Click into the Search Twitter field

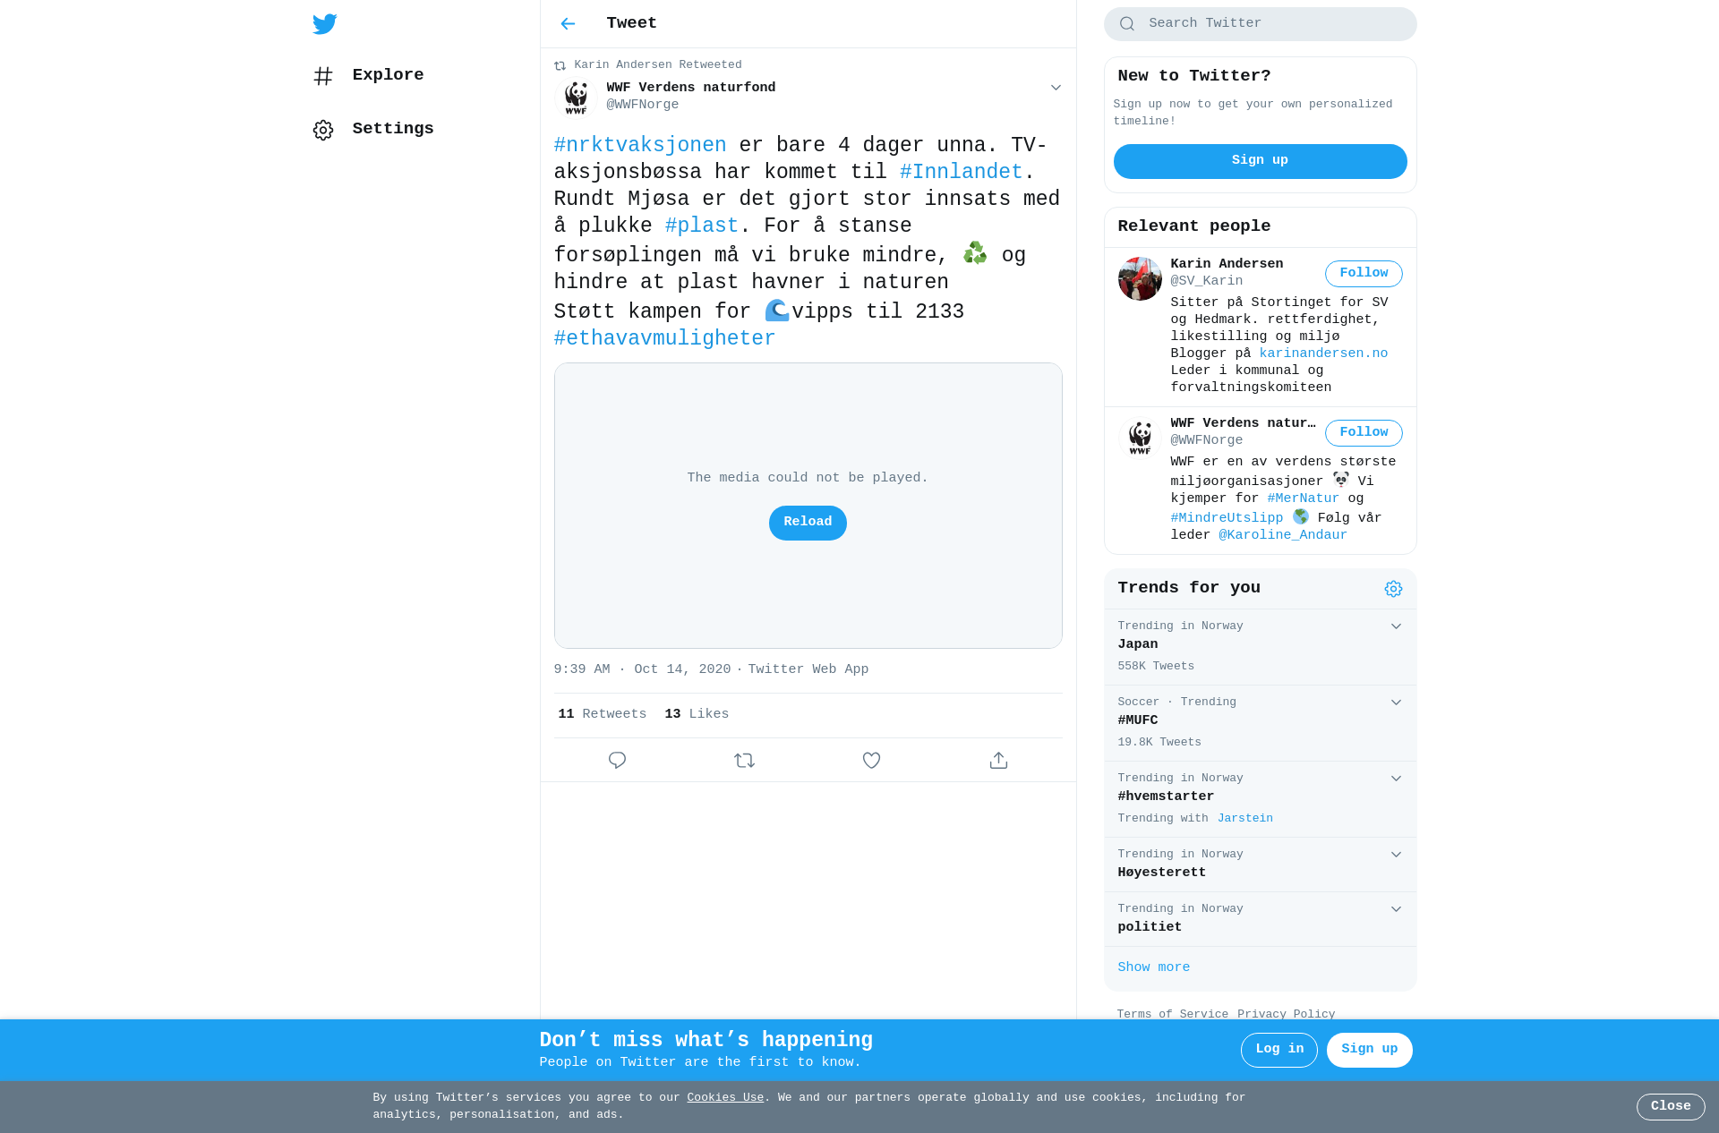[x=1260, y=24]
